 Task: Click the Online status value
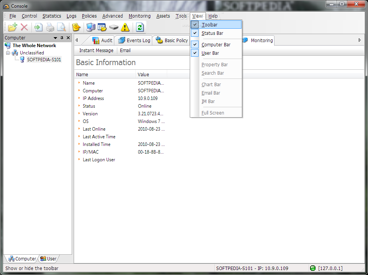tap(145, 106)
